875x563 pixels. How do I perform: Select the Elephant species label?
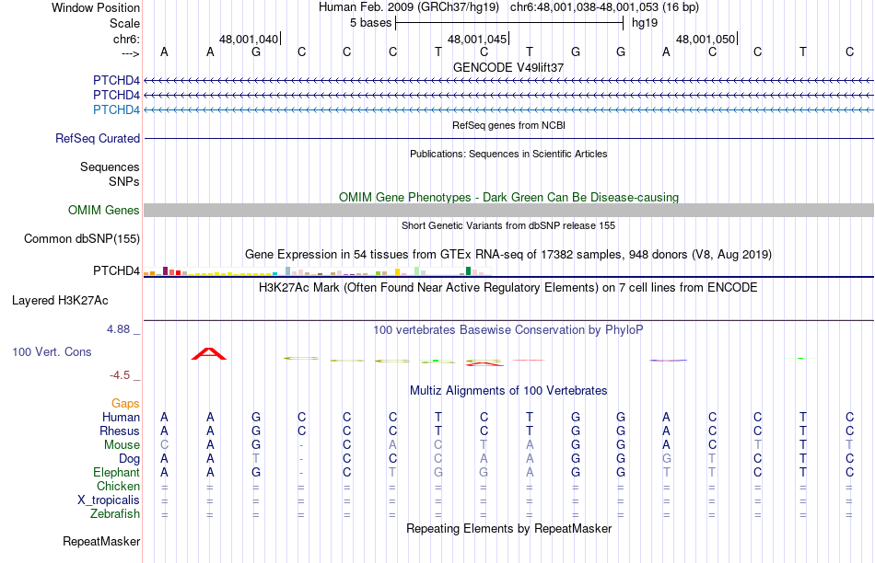[116, 472]
